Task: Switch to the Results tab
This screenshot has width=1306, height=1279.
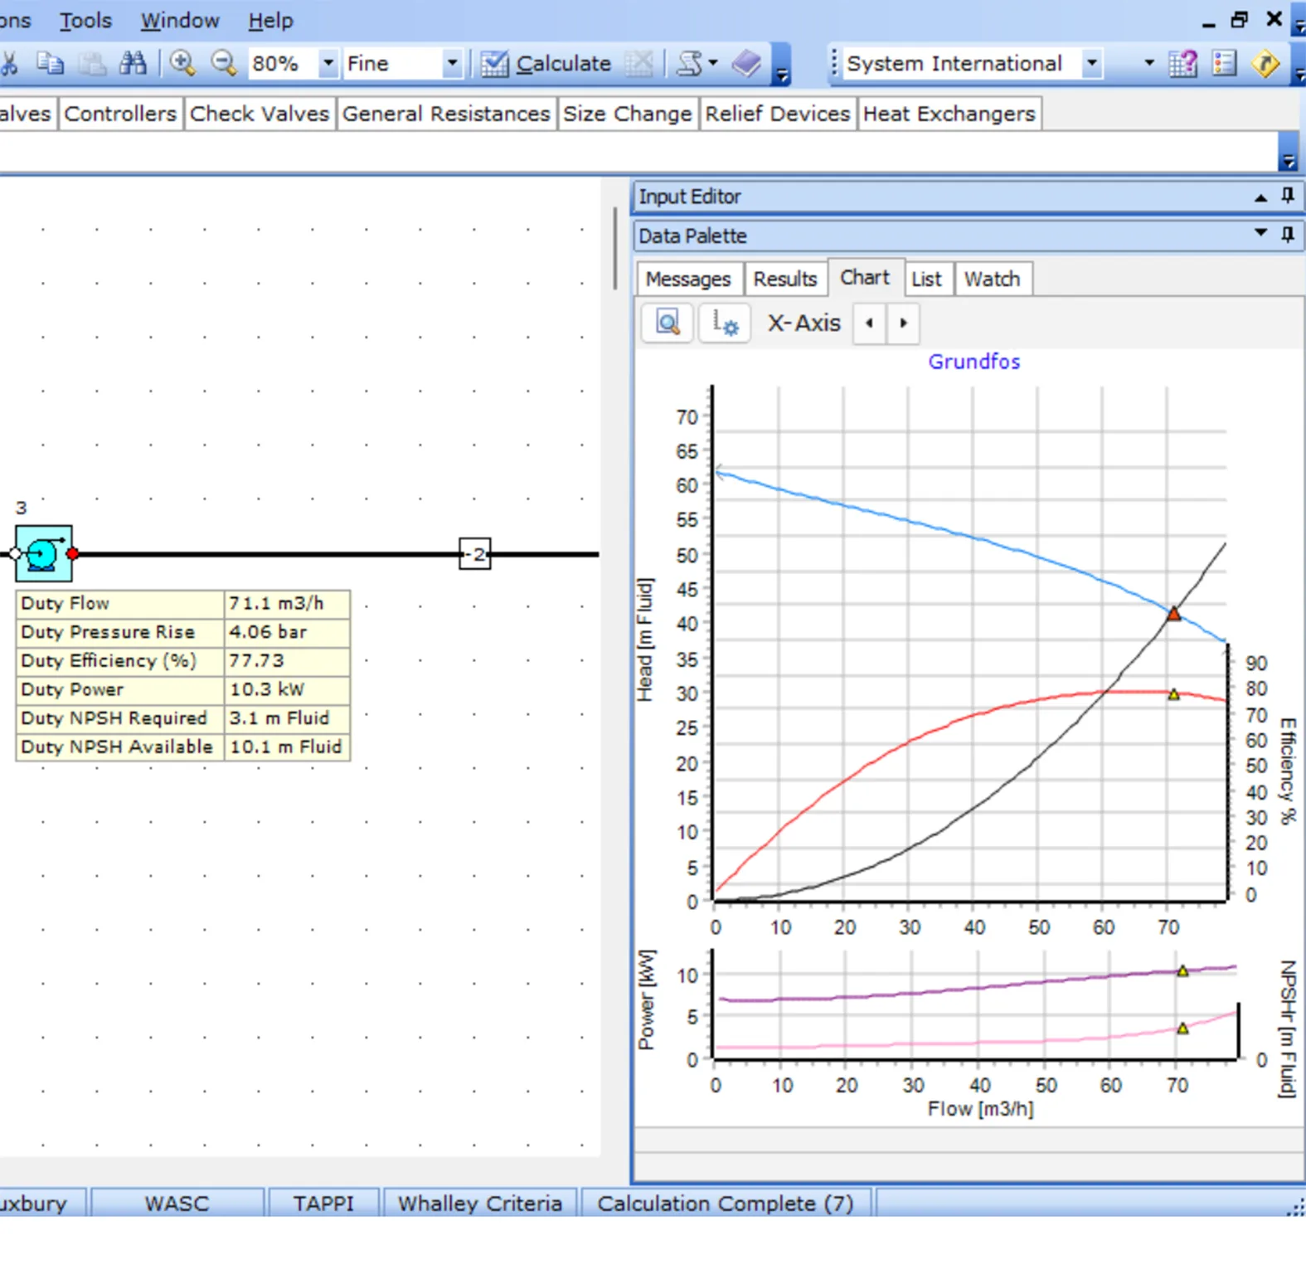Action: (x=784, y=279)
